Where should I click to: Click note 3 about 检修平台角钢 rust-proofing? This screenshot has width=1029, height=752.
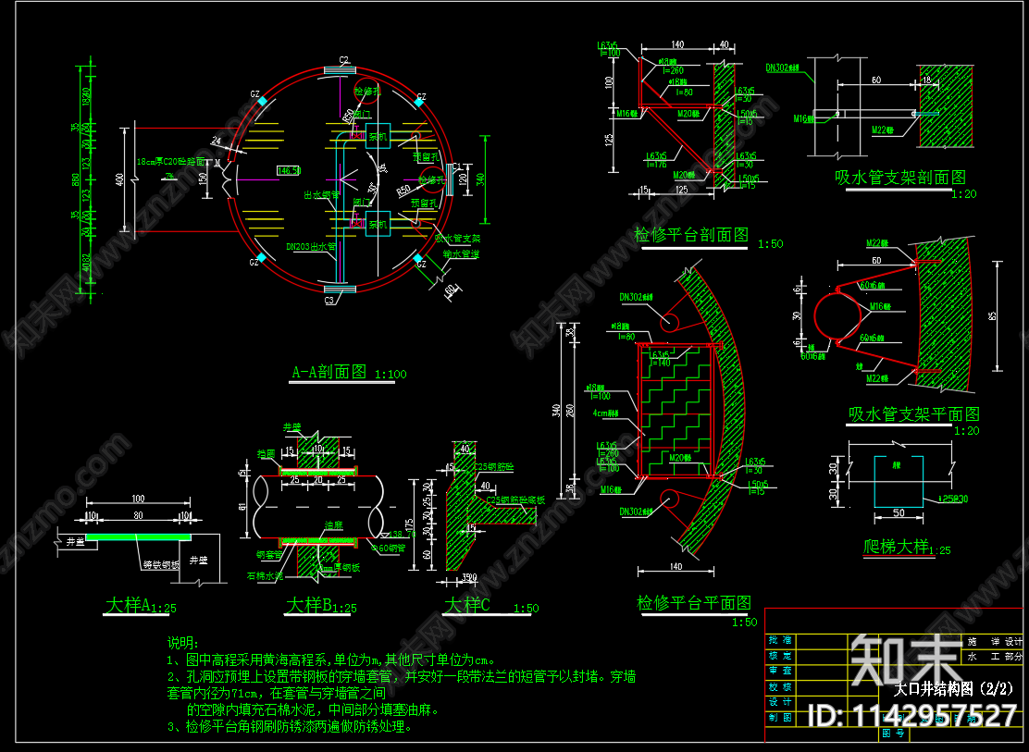290,727
